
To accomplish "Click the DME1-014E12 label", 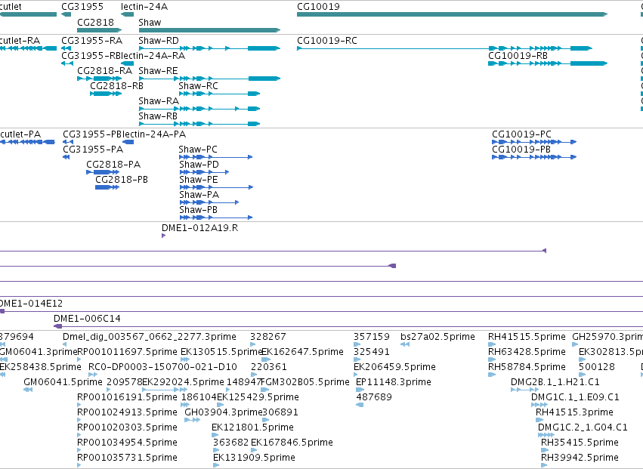I will [31, 304].
